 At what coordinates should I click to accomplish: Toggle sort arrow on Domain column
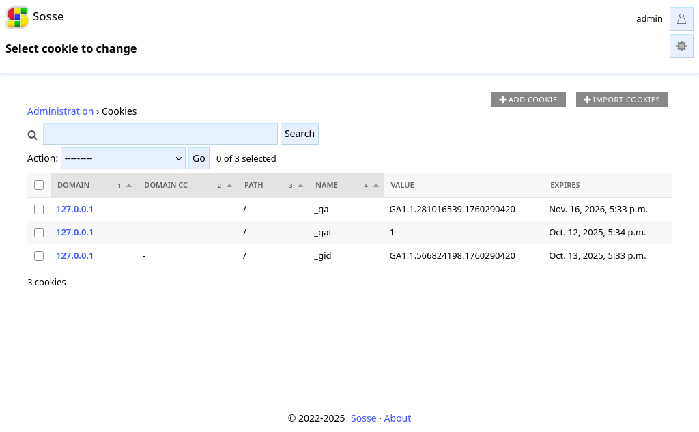(129, 186)
